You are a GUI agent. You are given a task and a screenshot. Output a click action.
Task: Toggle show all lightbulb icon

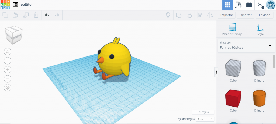pyautogui.click(x=168, y=15)
